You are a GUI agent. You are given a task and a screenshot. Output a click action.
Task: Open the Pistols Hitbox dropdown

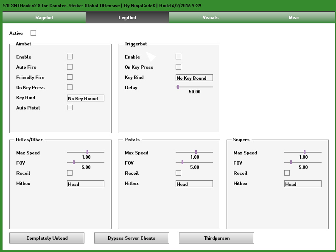tap(194, 184)
